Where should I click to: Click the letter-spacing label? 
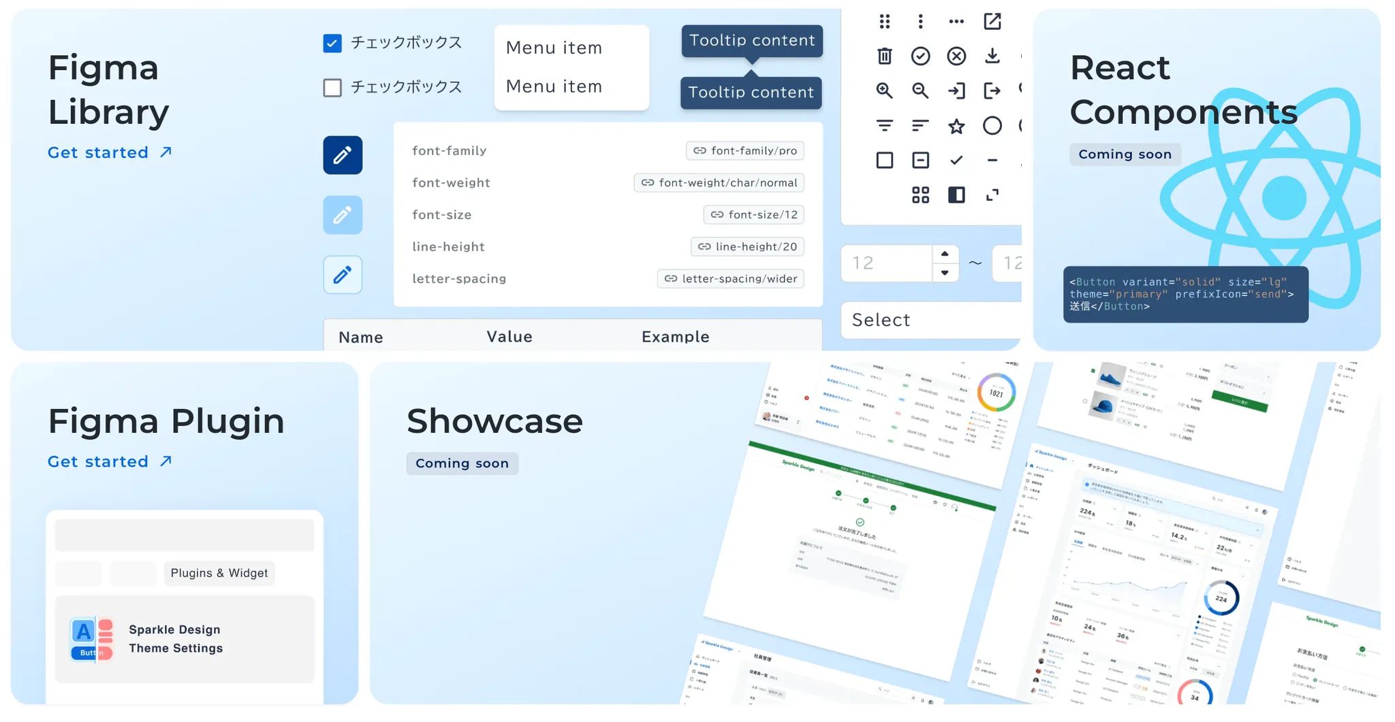459,278
